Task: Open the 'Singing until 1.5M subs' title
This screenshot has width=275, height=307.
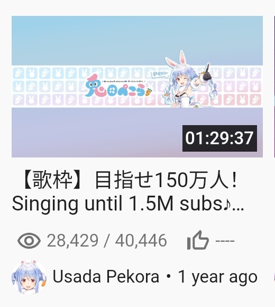Action: tap(128, 204)
